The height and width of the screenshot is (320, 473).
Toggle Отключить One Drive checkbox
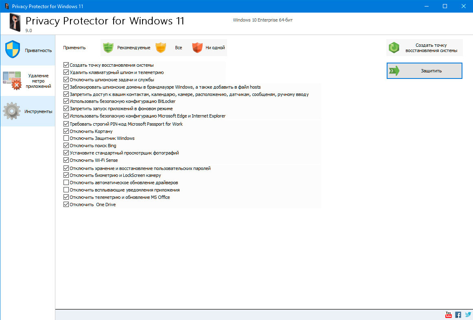(66, 205)
